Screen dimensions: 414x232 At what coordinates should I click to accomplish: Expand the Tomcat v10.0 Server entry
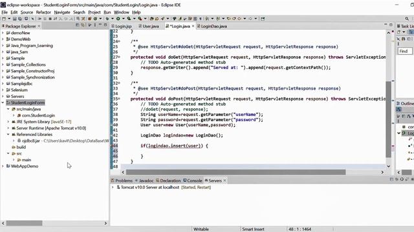113,188
